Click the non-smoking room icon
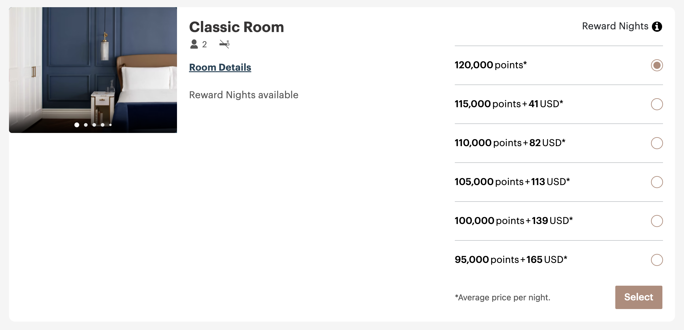This screenshot has width=684, height=330. (x=224, y=43)
